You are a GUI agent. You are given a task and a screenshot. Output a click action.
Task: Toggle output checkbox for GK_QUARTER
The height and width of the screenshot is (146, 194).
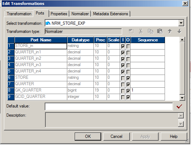coord(128,91)
